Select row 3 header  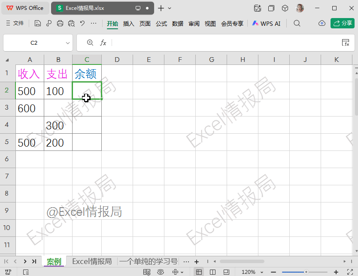pyautogui.click(x=7, y=107)
